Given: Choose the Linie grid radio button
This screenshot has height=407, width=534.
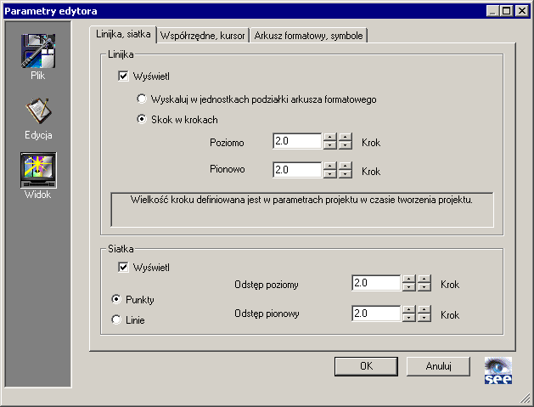Looking at the screenshot, I should click(116, 319).
